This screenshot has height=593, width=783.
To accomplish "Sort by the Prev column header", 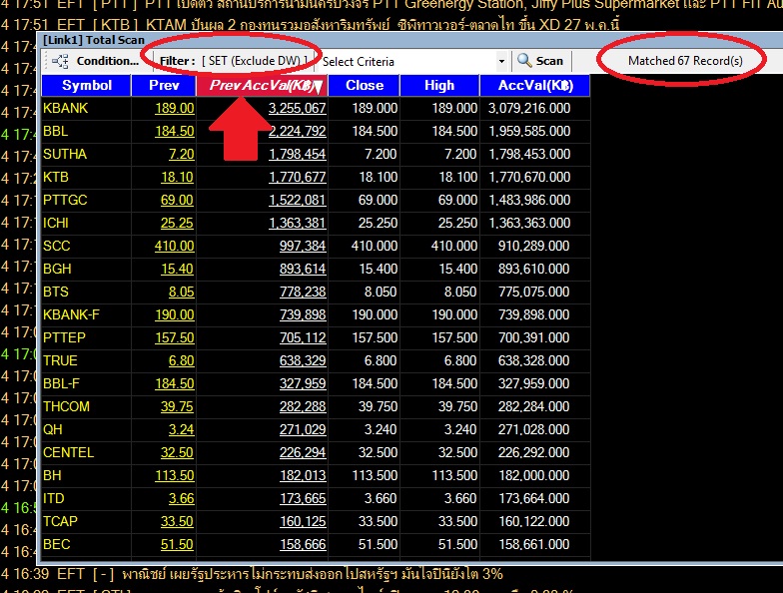I will tap(164, 86).
